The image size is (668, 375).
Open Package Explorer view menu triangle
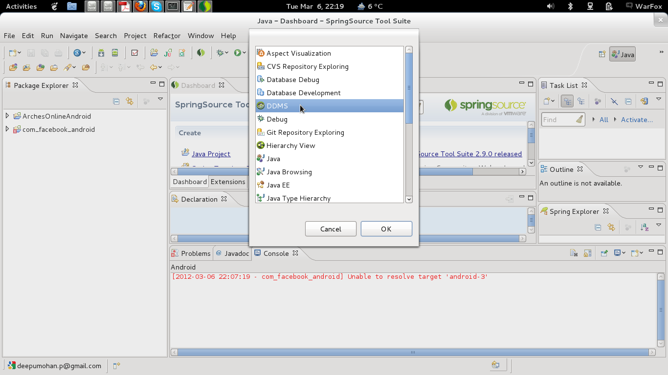pyautogui.click(x=160, y=99)
